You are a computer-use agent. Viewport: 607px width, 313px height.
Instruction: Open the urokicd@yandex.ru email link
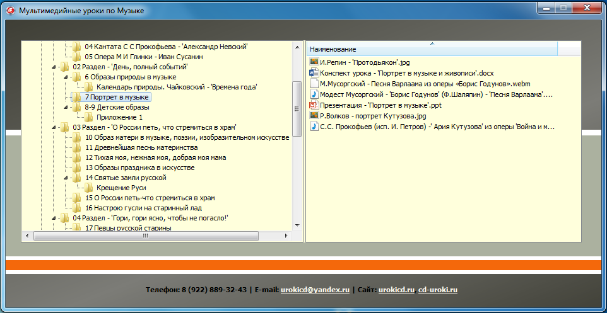(x=315, y=290)
